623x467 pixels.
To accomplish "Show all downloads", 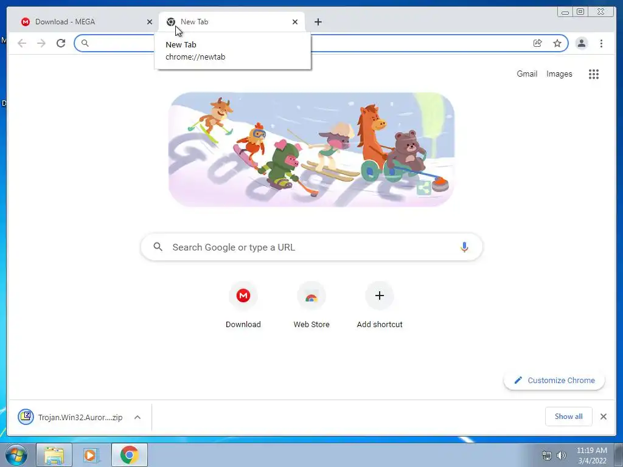I will (569, 416).
